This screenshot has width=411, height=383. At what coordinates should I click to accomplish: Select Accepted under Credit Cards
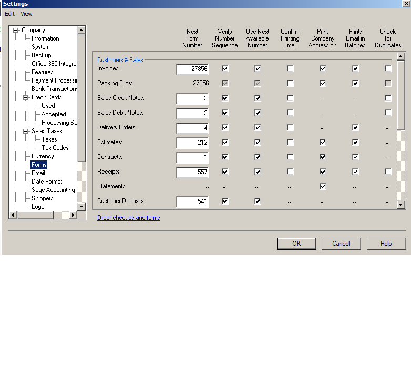(x=54, y=114)
